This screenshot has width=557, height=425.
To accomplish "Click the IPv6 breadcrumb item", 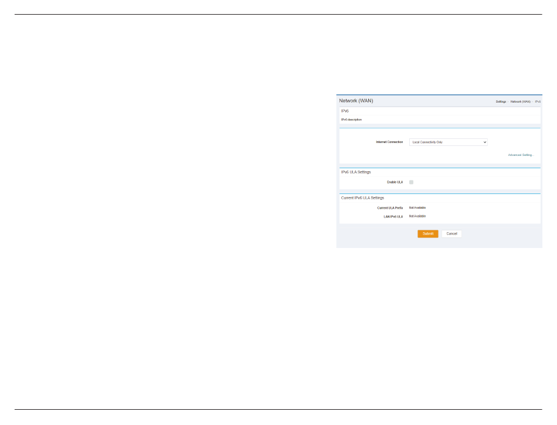I will point(538,101).
